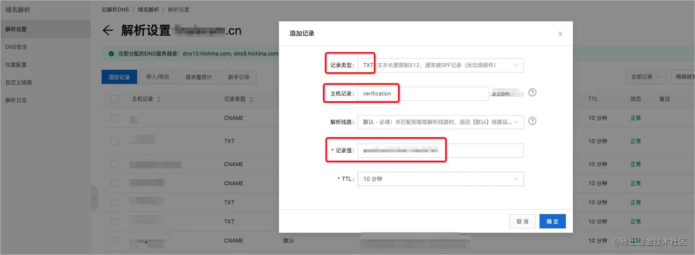
Task: Go back using the left arrow beside 解析设置
Action: coord(108,31)
